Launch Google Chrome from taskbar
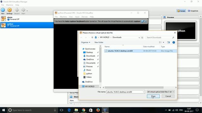Viewport: 202px width, 113px height. [83, 110]
